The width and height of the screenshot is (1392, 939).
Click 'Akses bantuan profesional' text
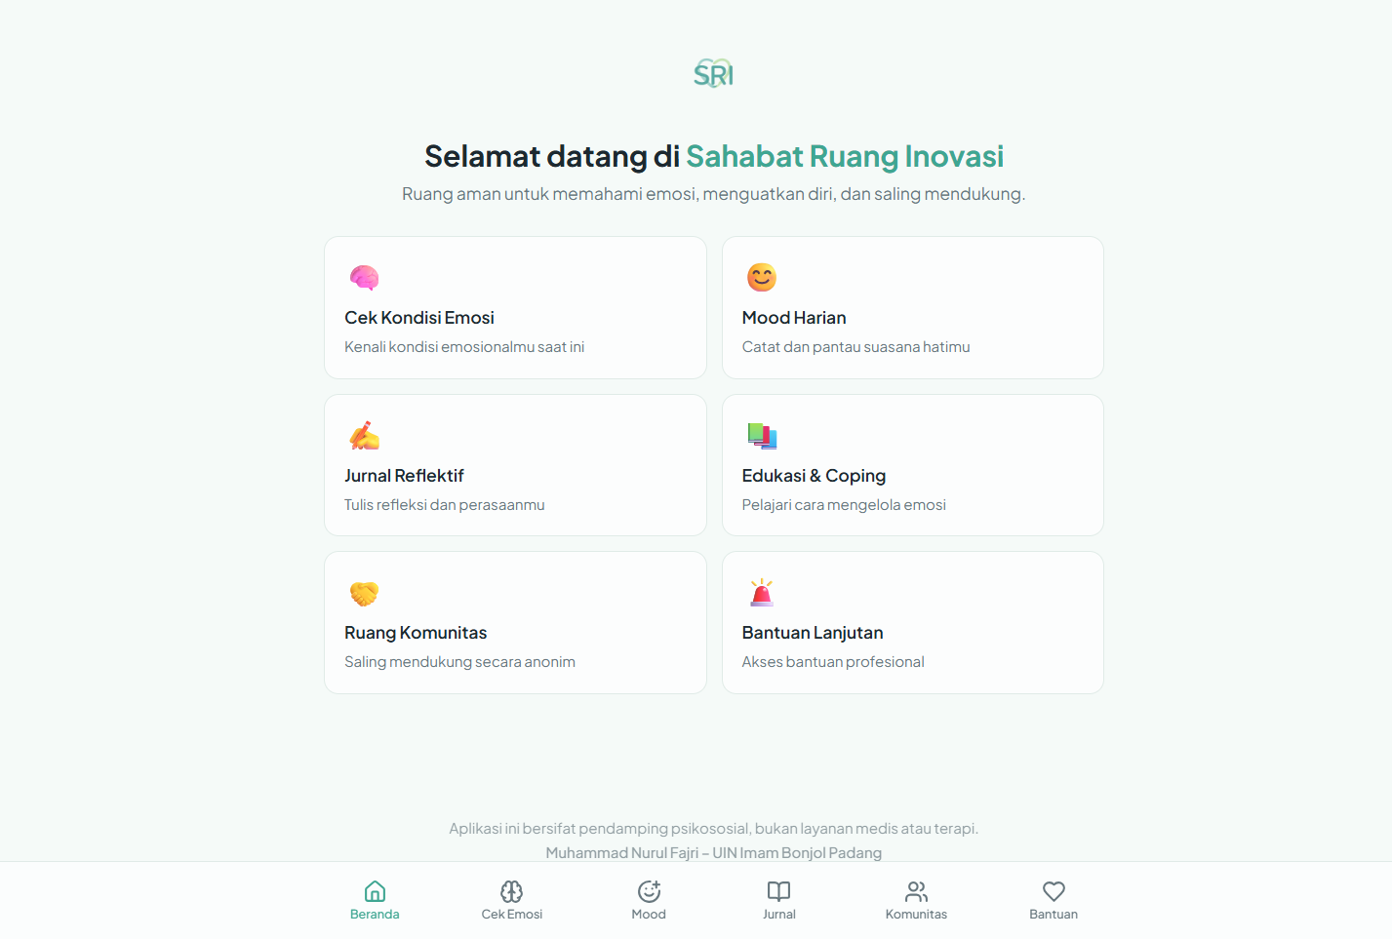pos(833,662)
